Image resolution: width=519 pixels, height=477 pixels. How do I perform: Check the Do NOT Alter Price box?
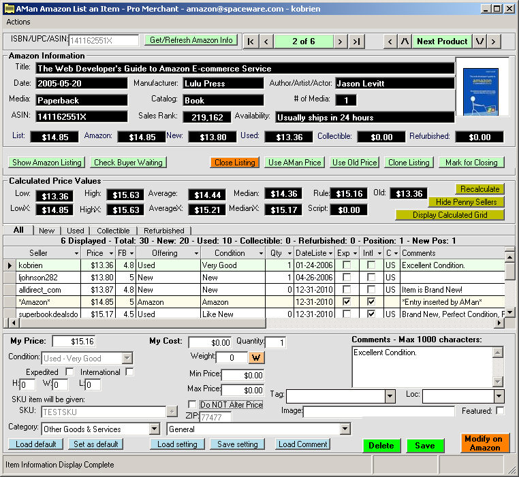coord(192,404)
